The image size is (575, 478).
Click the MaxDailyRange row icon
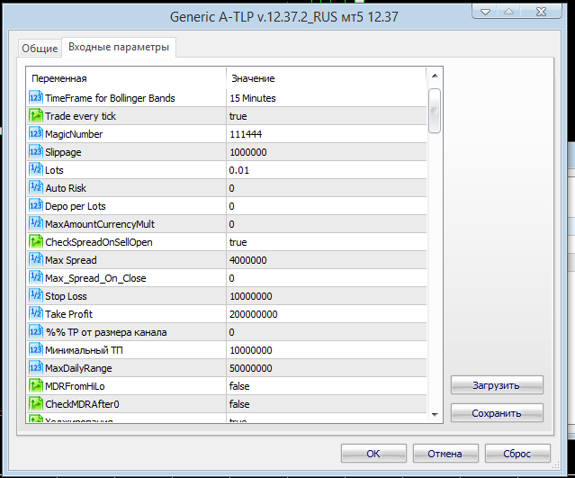tap(36, 367)
